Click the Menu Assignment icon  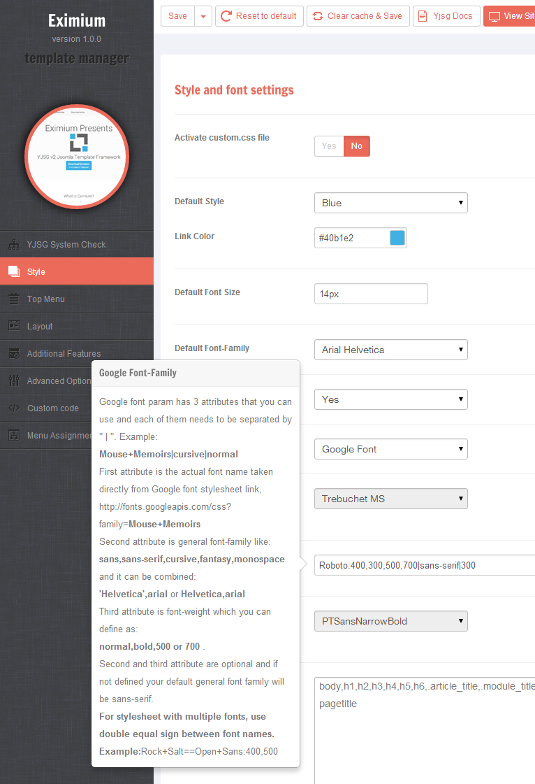(x=14, y=435)
